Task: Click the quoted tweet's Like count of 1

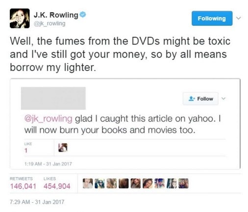Action: [26, 150]
